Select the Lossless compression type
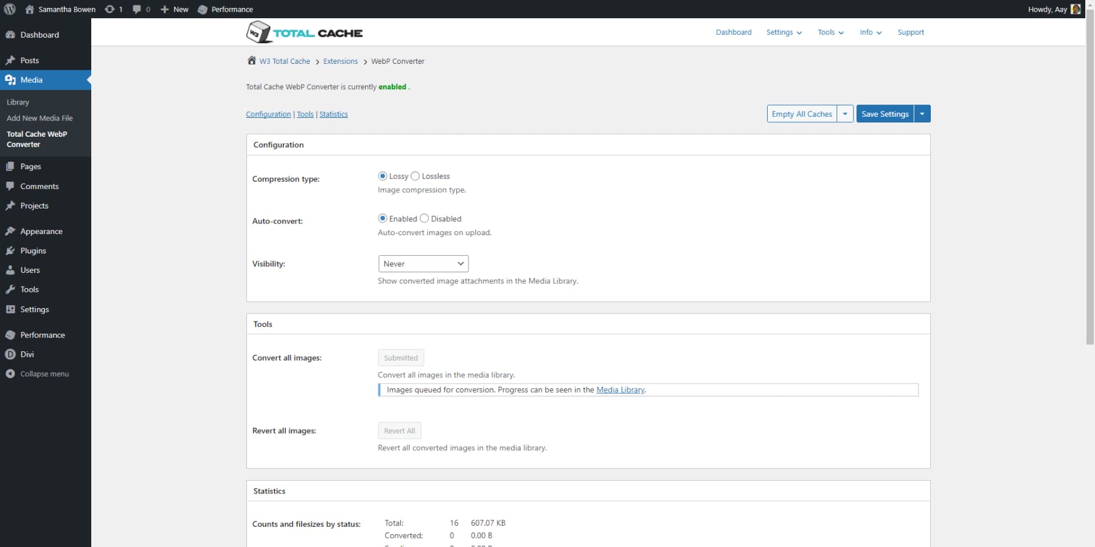Image resolution: width=1095 pixels, height=547 pixels. click(415, 176)
